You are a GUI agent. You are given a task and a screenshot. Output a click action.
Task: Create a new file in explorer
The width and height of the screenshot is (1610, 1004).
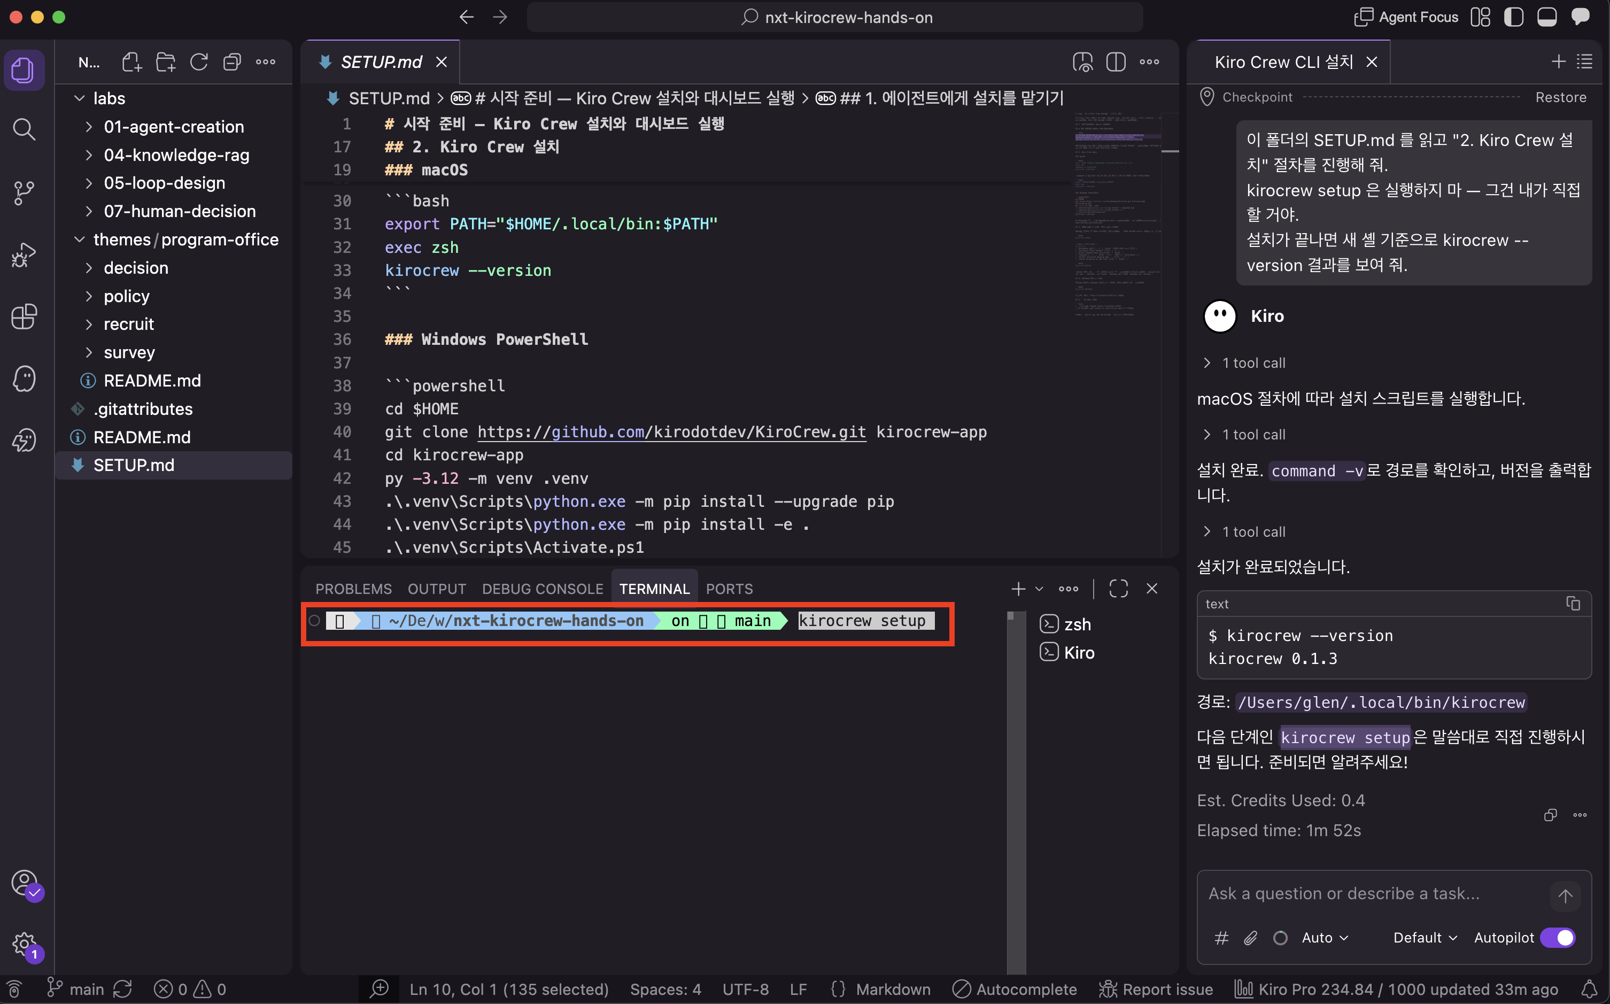(x=132, y=62)
